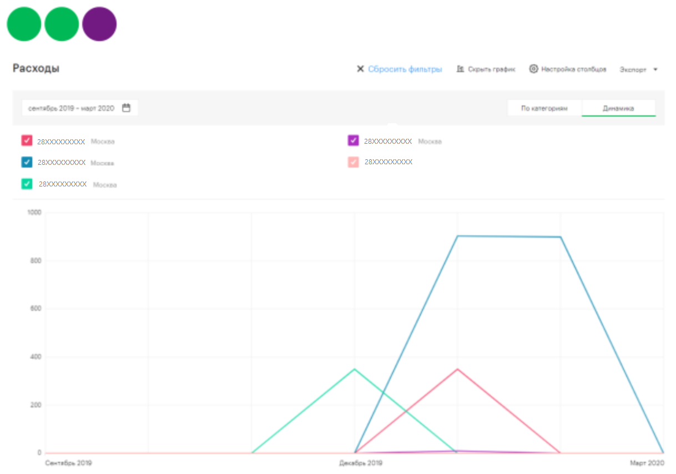Toggle the purple checkbox series
Viewport: 676px width, 474px height.
click(353, 140)
